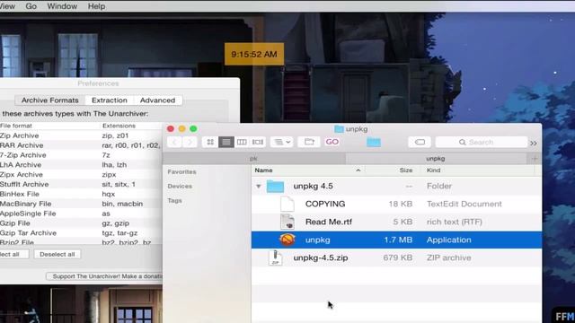Select list view in Finder toolbar
This screenshot has width=575, height=323.
tap(226, 142)
